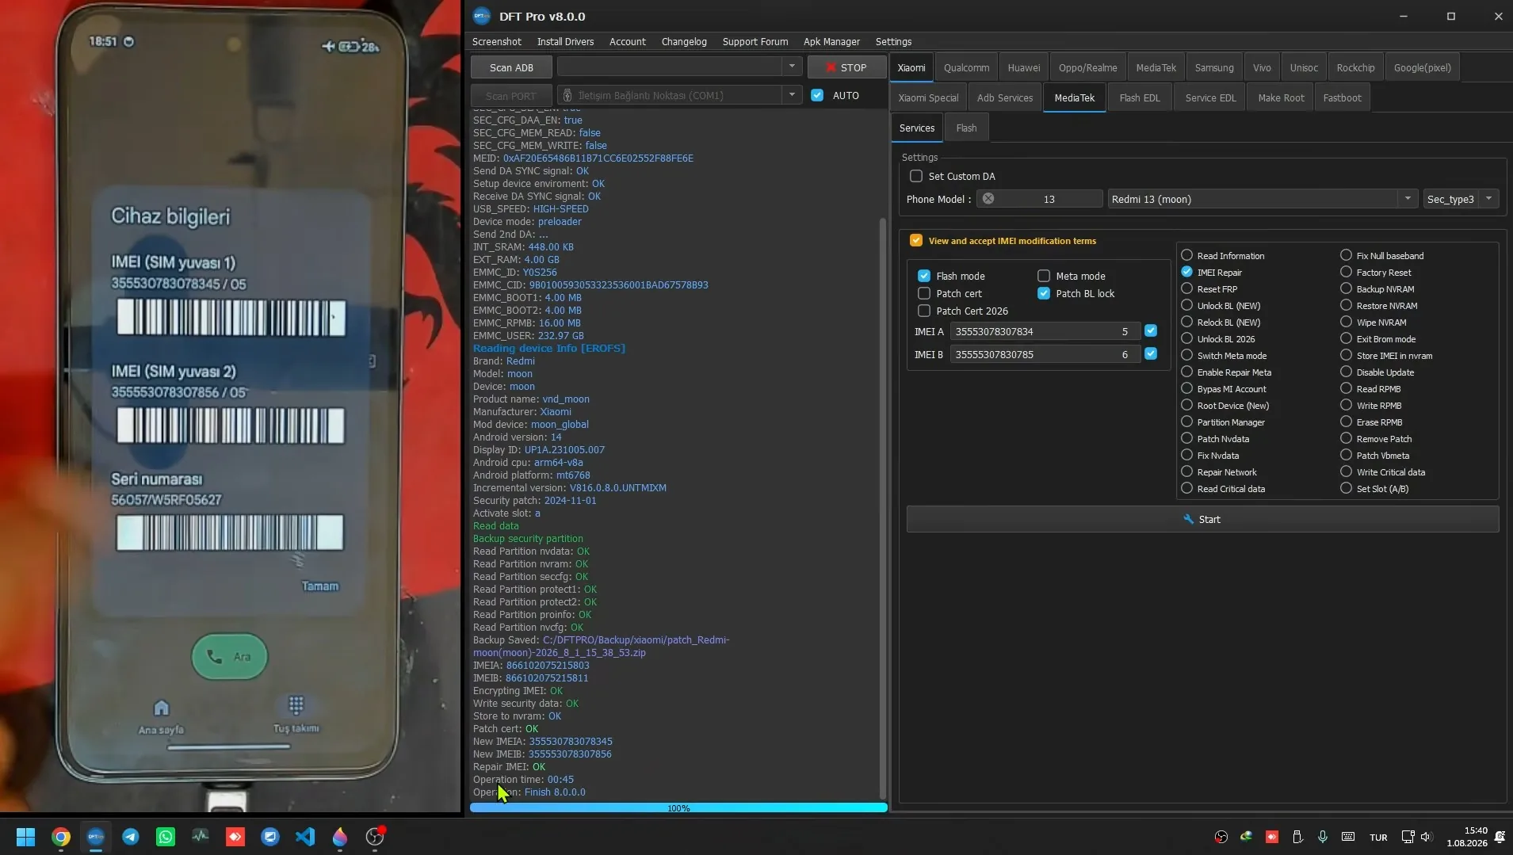Toggle the IMEI A enable checkbox

(1151, 330)
